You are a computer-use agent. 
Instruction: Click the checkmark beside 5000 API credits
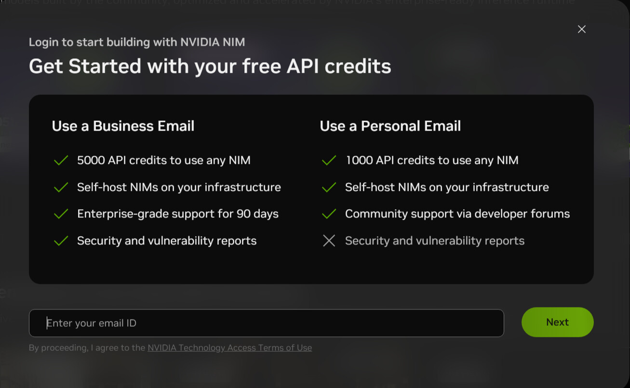(61, 161)
